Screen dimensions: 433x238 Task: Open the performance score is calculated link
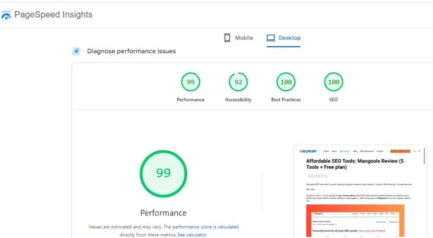[206, 227]
